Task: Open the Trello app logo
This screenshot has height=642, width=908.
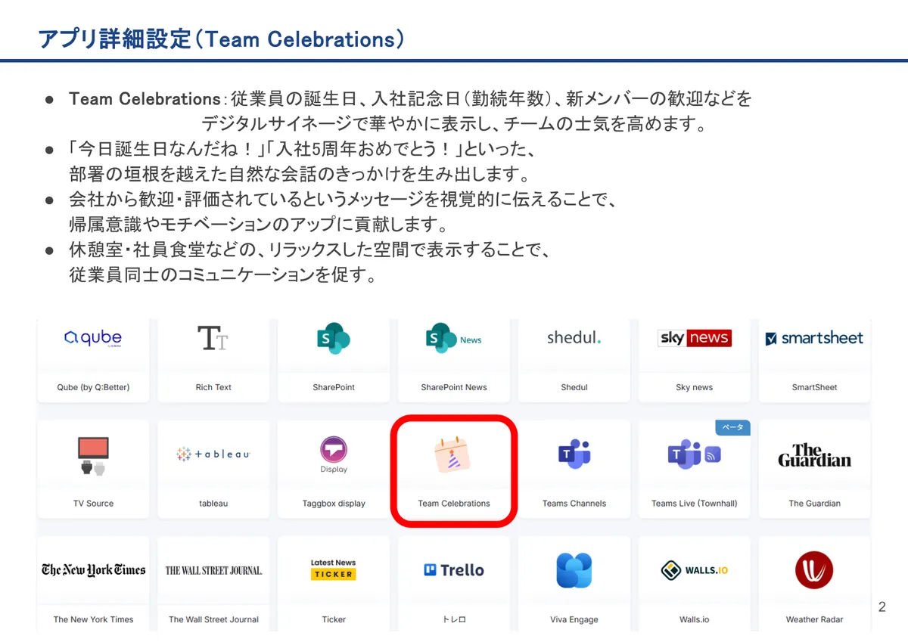Action: pos(454,570)
